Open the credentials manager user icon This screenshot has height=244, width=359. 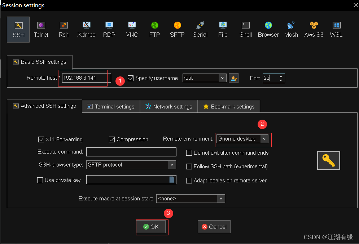233,78
